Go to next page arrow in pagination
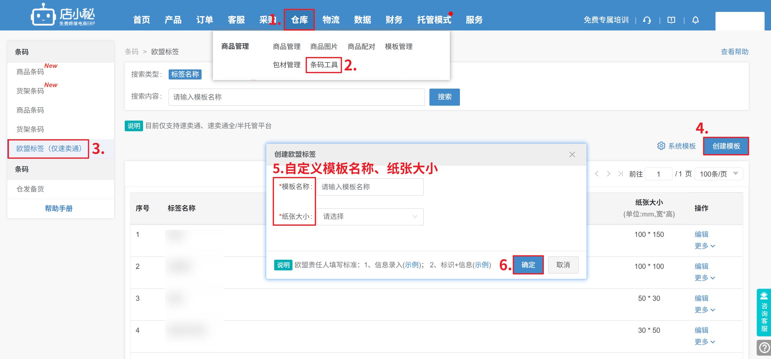 click(x=608, y=174)
